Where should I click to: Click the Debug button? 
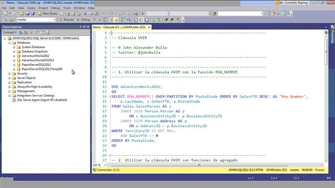[84, 20]
